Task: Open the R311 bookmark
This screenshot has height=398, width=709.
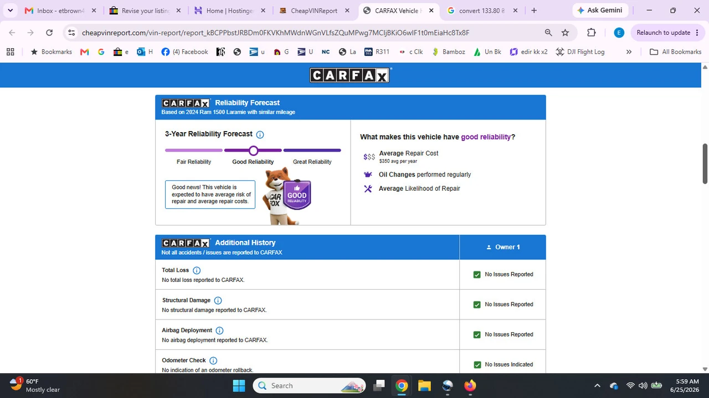Action: [x=377, y=52]
